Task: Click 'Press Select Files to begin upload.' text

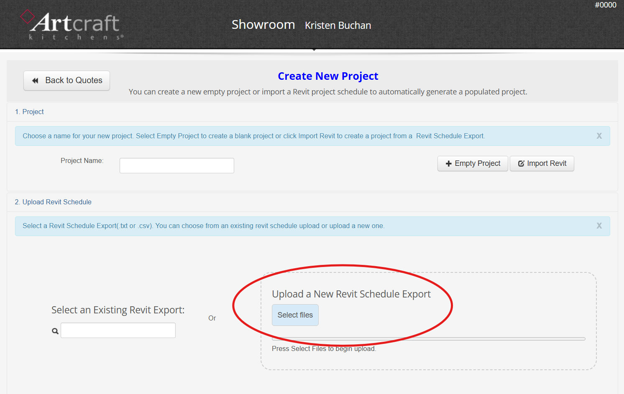Action: 324,348
